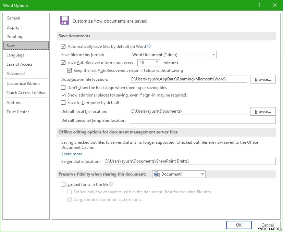The width and height of the screenshot is (283, 232).
Task: Select the General category in sidebar
Action: (x=14, y=18)
